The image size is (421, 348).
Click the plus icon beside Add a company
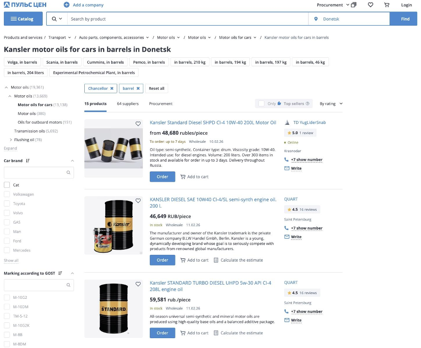click(x=67, y=5)
